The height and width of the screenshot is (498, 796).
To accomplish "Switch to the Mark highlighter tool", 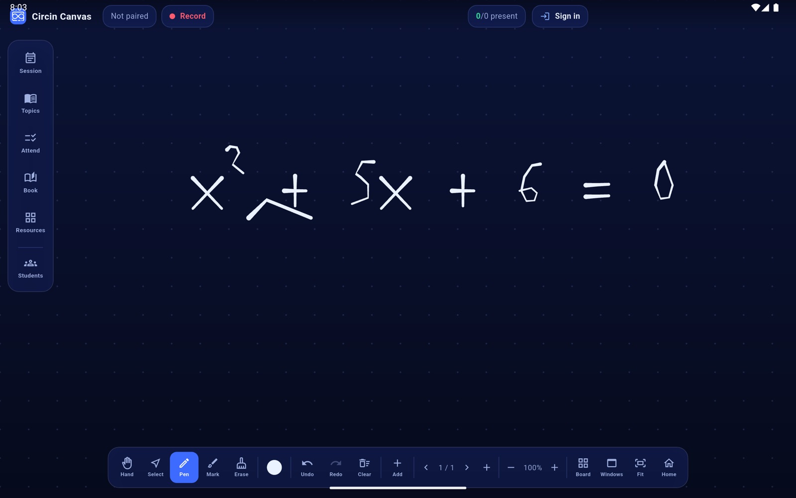I will click(x=212, y=467).
